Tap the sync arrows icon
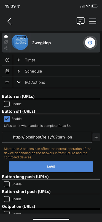 click(x=6, y=42)
